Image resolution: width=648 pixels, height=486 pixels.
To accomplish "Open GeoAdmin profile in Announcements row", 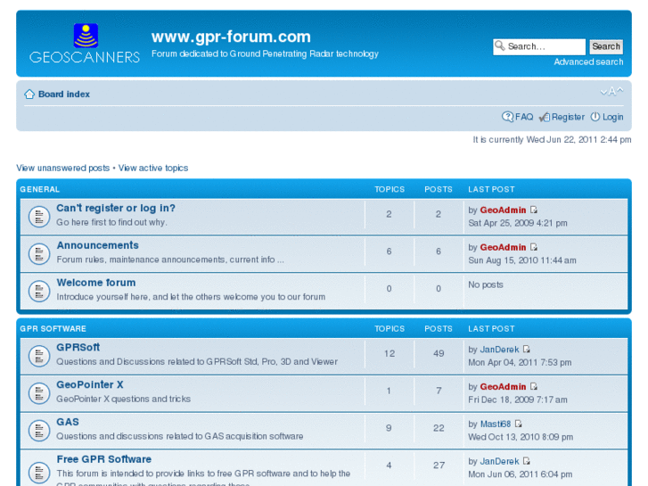I will [503, 247].
